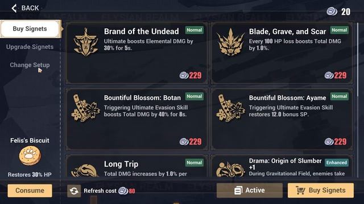Image resolution: width=364 pixels, height=204 pixels.
Task: Select the Bountiful Blossom: Ayame card title
Action: coord(287,98)
